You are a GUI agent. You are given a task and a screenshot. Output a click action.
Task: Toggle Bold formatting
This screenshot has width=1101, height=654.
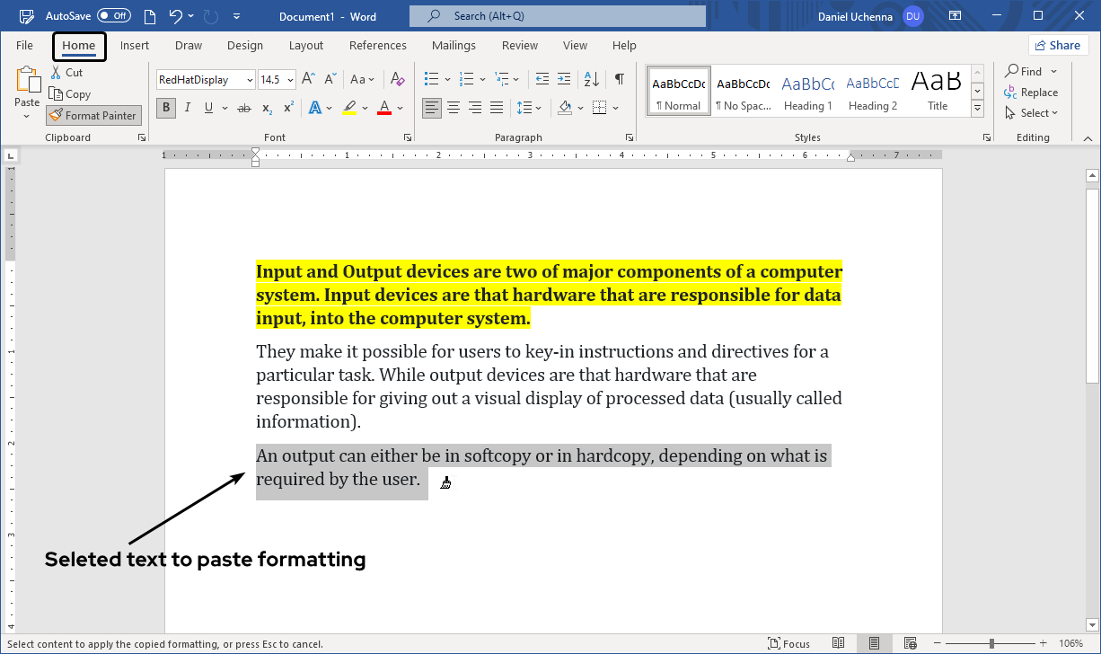coord(166,108)
